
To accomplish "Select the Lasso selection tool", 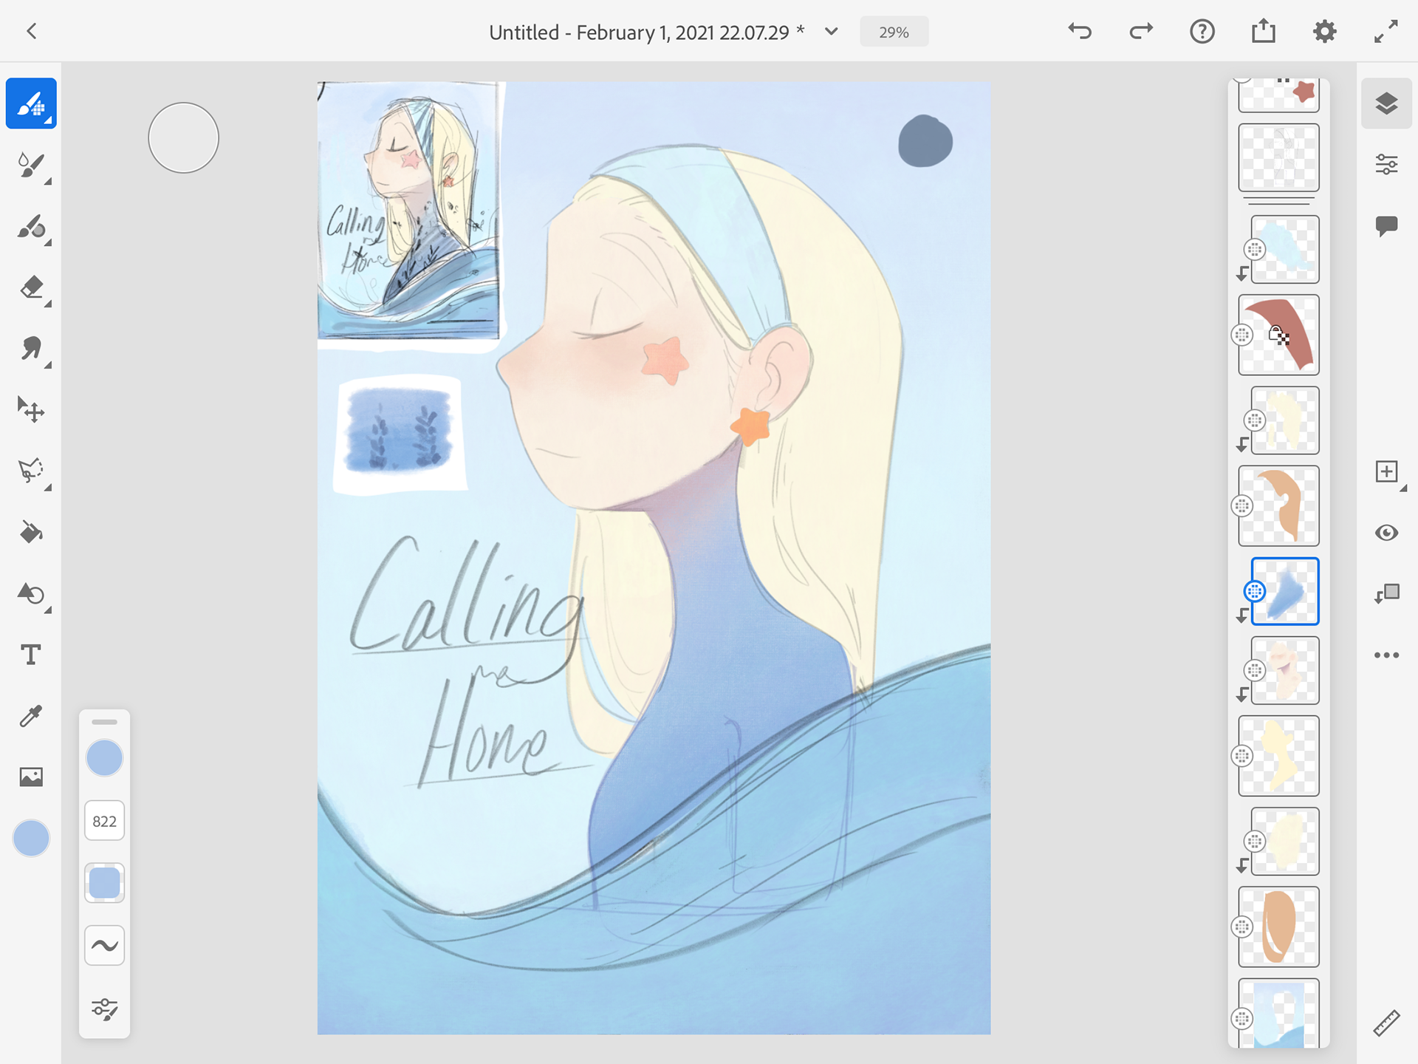I will tap(31, 471).
